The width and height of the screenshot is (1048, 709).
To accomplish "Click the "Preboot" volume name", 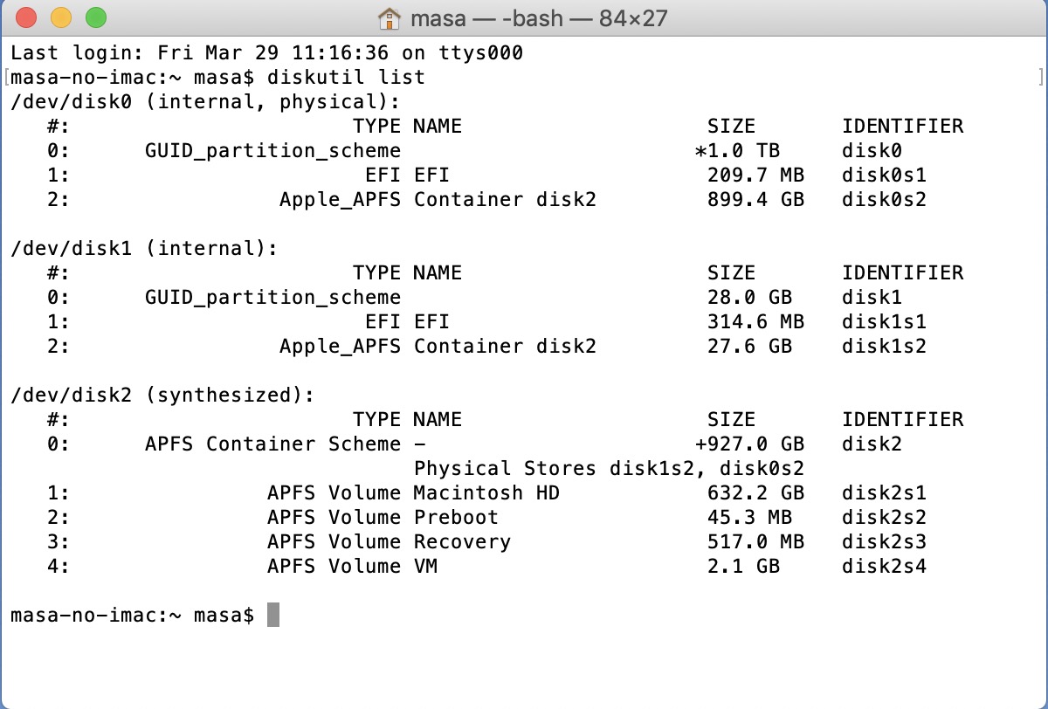I will point(456,517).
